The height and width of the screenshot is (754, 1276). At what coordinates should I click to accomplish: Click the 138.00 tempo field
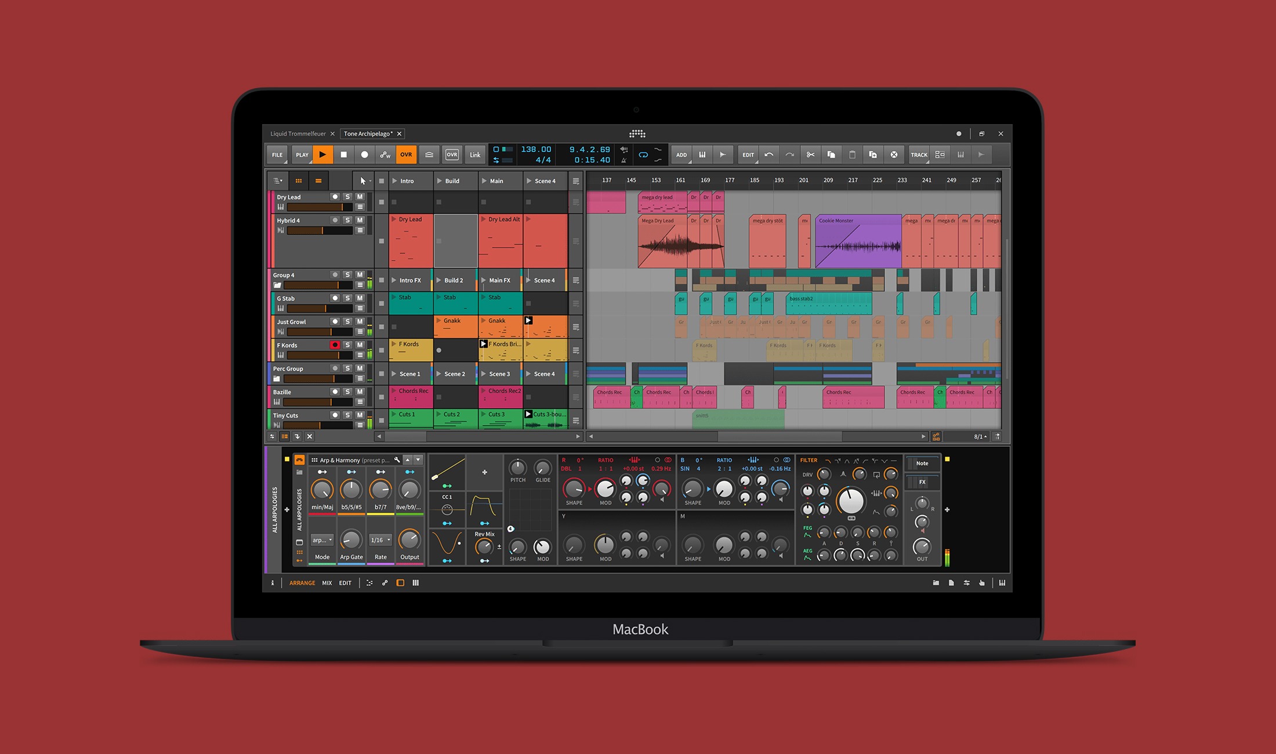535,150
